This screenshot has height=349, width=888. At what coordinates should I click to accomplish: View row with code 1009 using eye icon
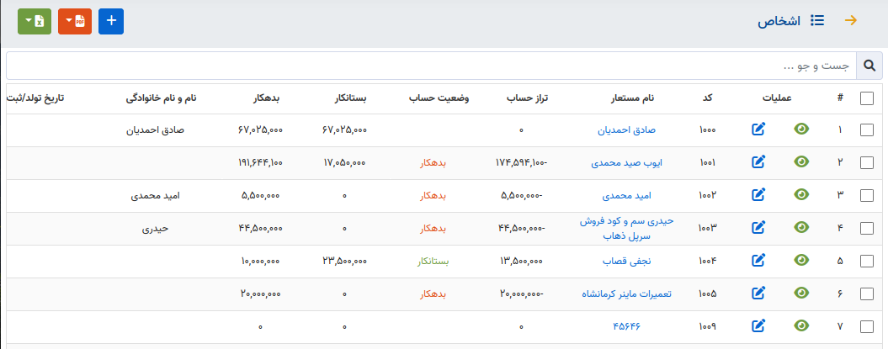coord(801,326)
